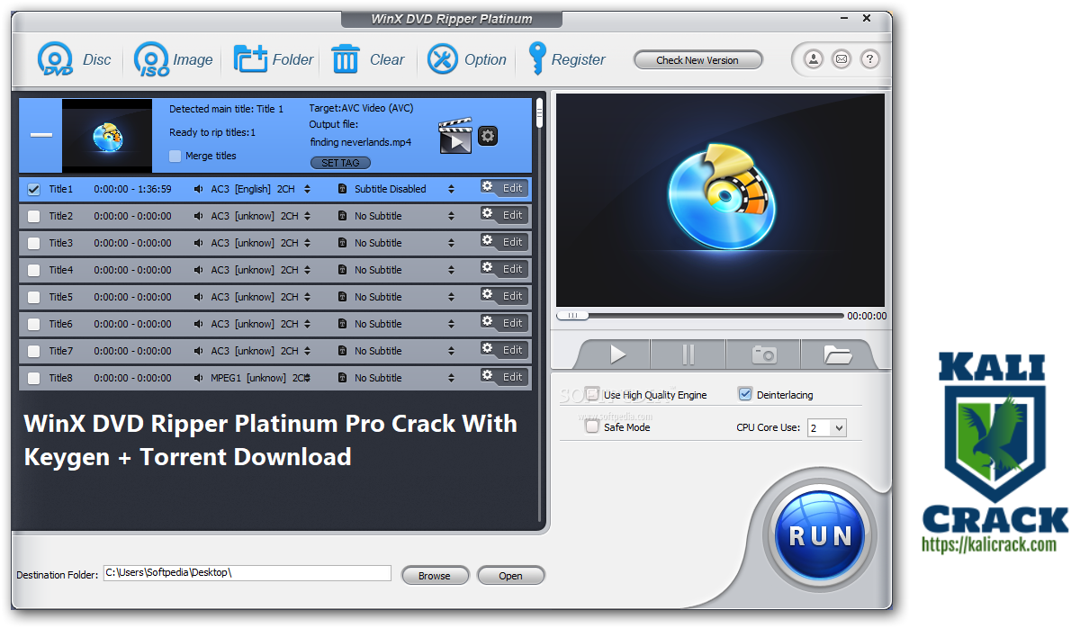This screenshot has width=1080, height=628.
Task: Check the Title2 checkbox
Action: click(x=33, y=216)
